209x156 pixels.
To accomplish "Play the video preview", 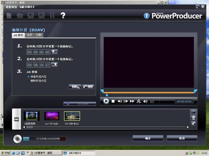I will click(x=106, y=101).
